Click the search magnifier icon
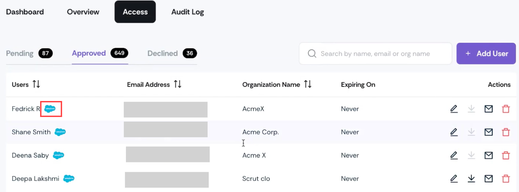This screenshot has height=192, width=519. coord(312,53)
